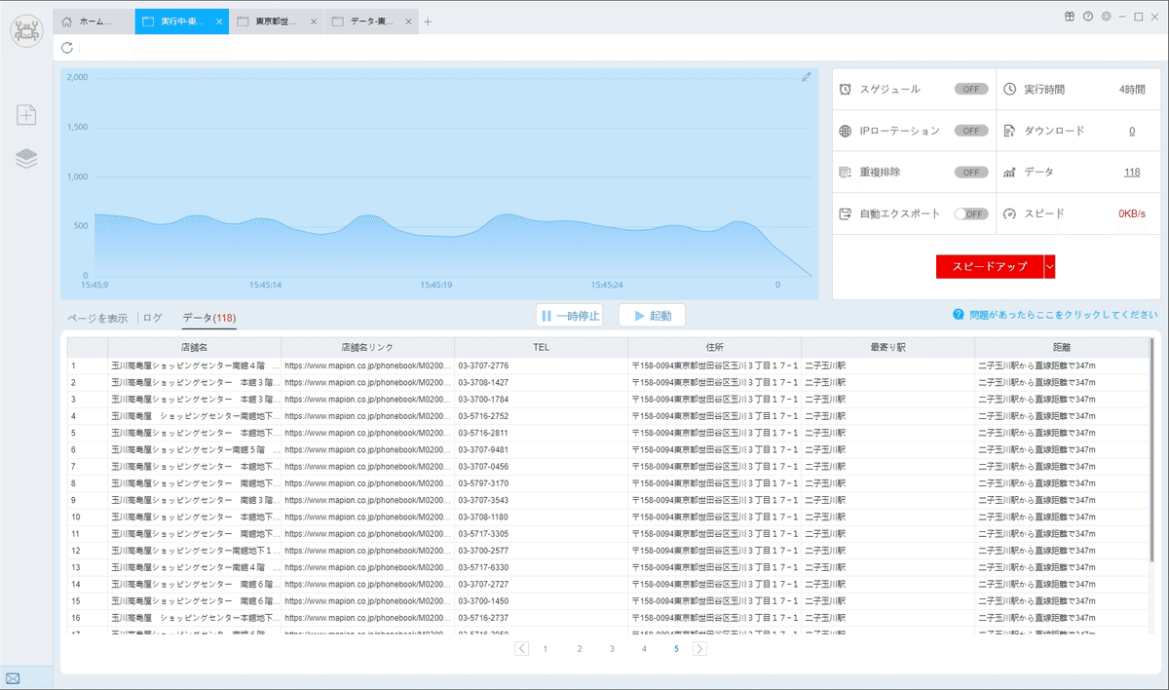Close the データ-東 tab
The height and width of the screenshot is (690, 1169).
click(x=407, y=21)
